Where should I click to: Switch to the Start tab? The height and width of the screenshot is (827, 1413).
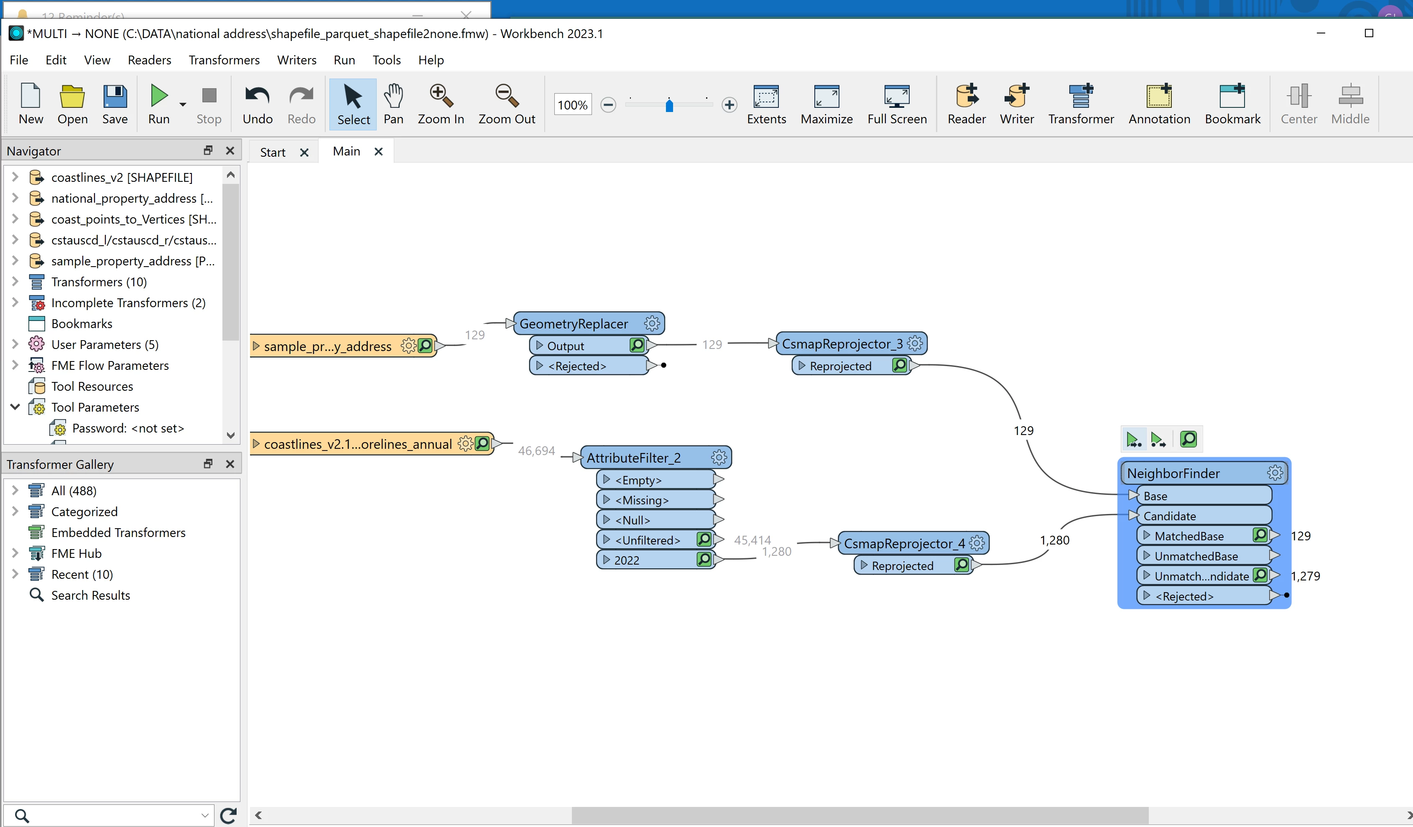click(273, 153)
